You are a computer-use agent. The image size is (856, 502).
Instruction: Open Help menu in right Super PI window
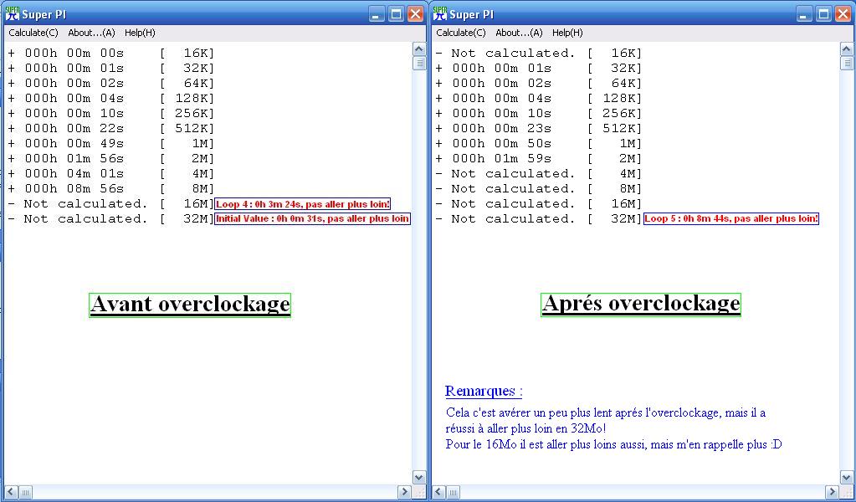[x=567, y=33]
